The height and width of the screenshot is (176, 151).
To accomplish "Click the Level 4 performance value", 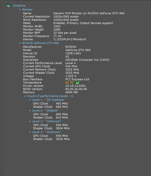I will 70,63.
